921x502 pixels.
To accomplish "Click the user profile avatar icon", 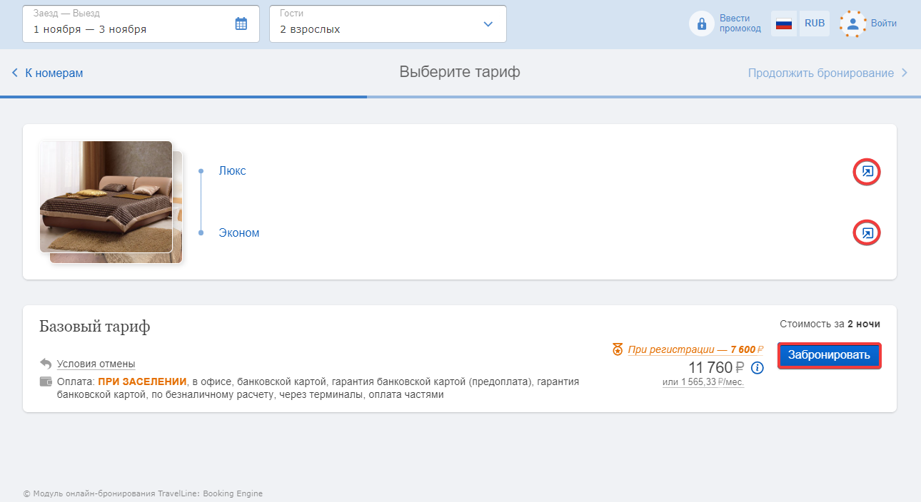I will pyautogui.click(x=852, y=24).
